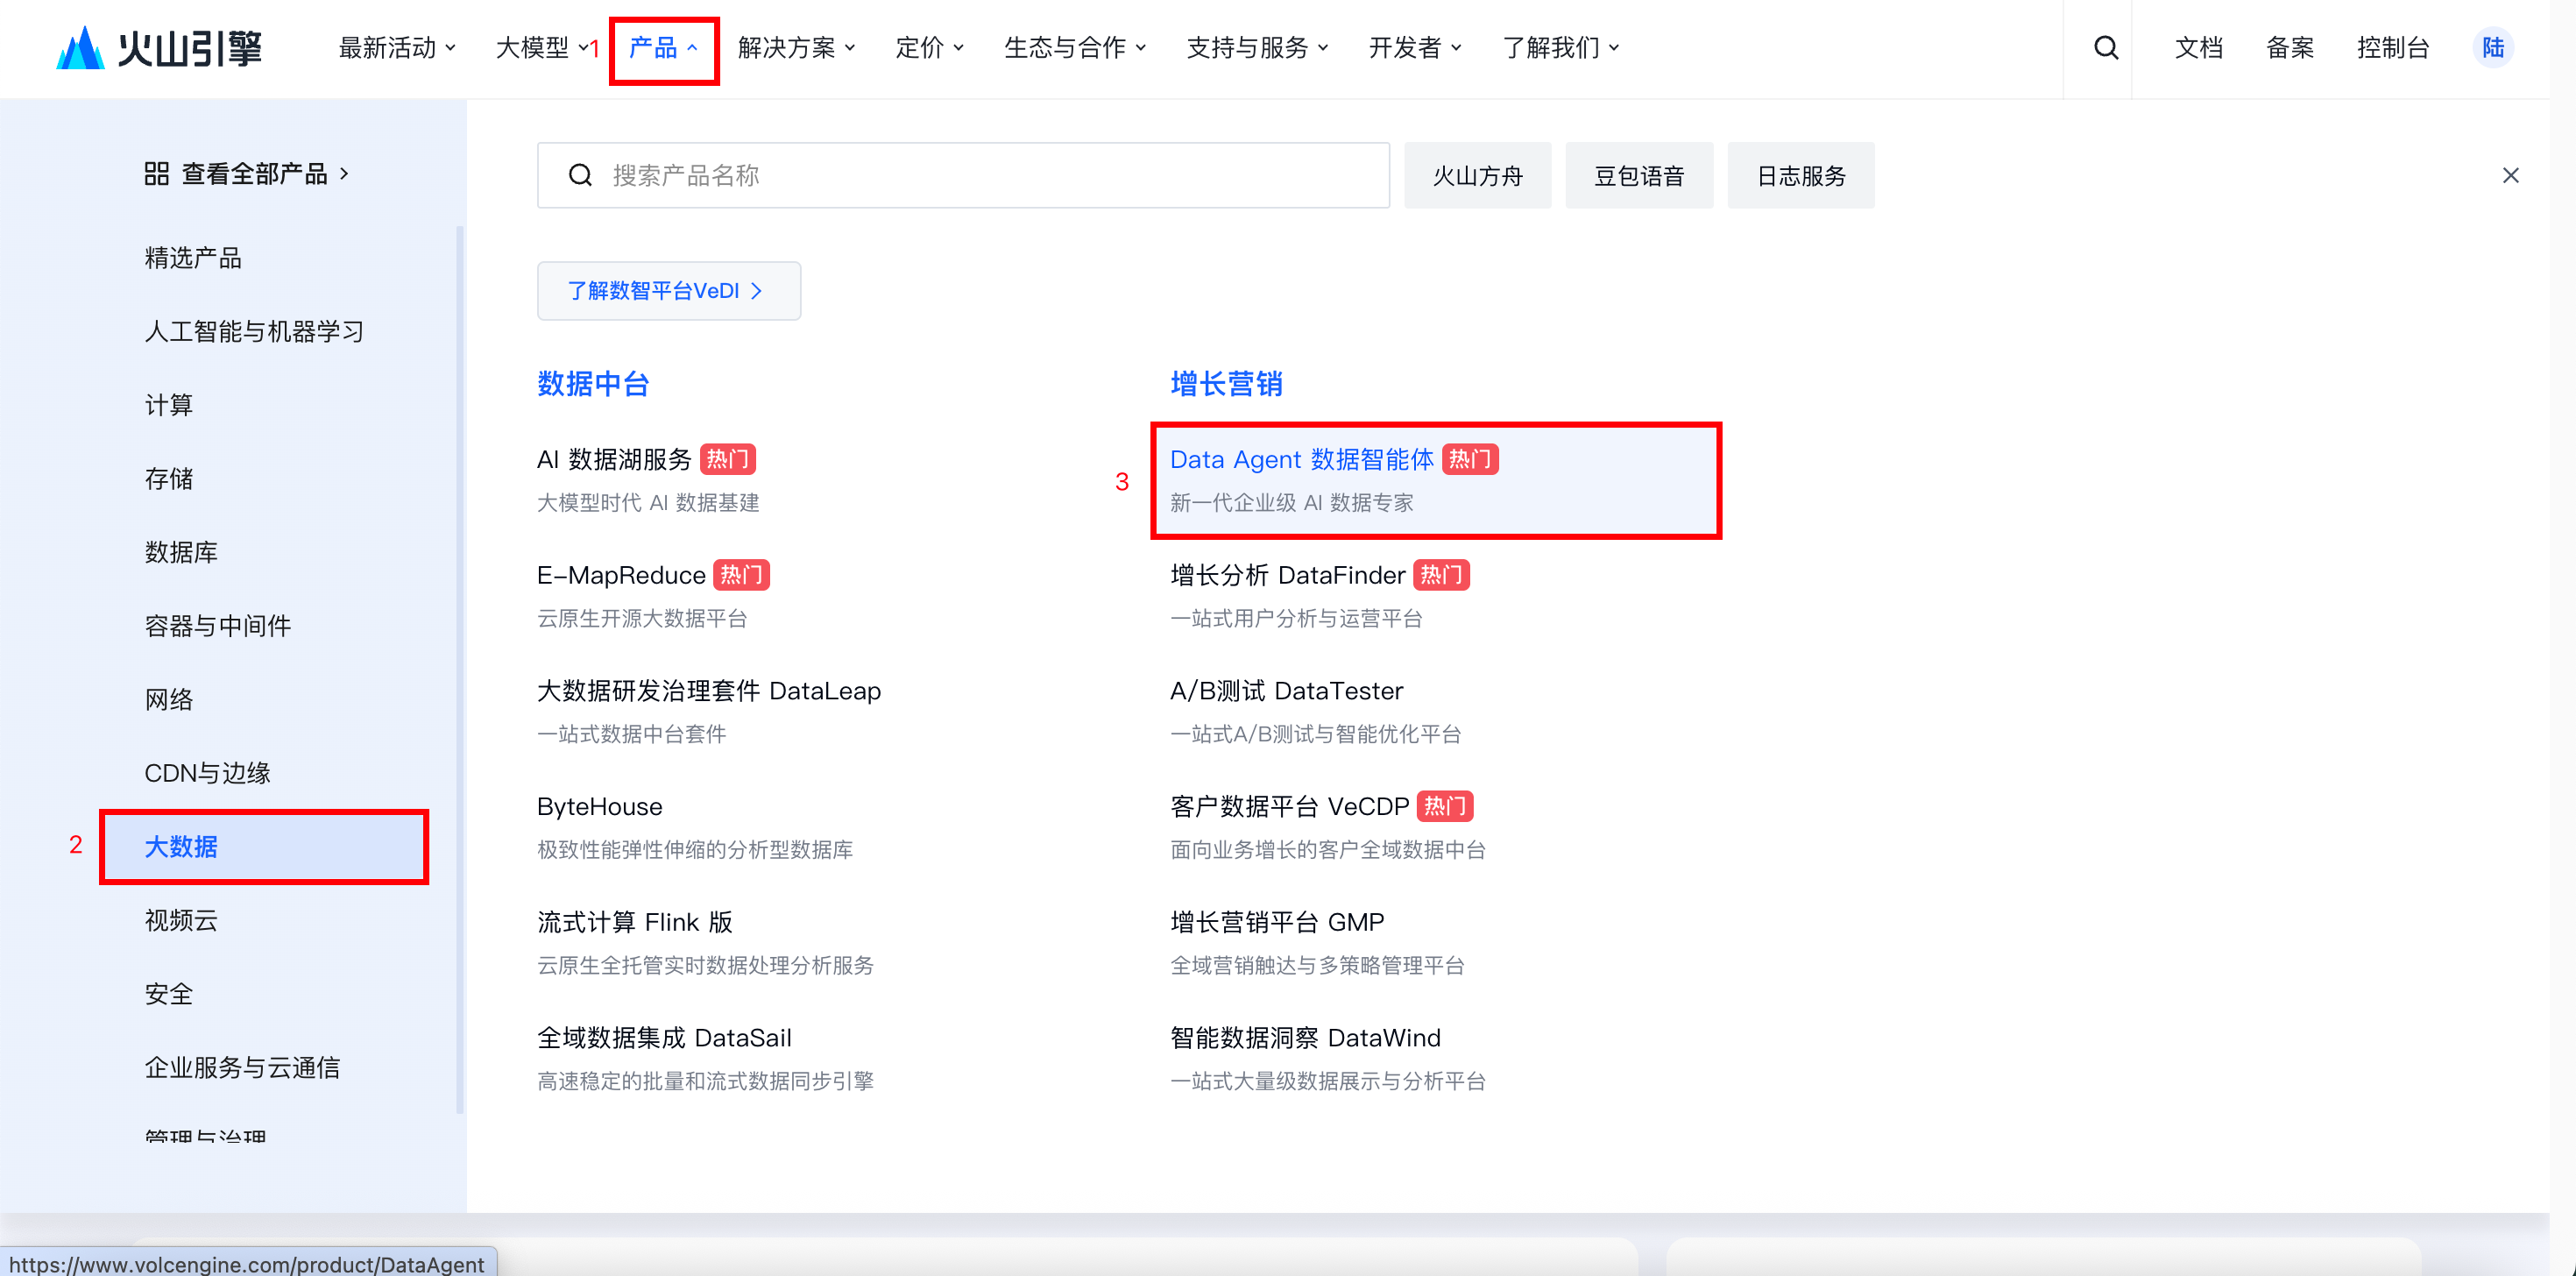
Task: Click the Volcengine logo icon
Action: pos(80,47)
